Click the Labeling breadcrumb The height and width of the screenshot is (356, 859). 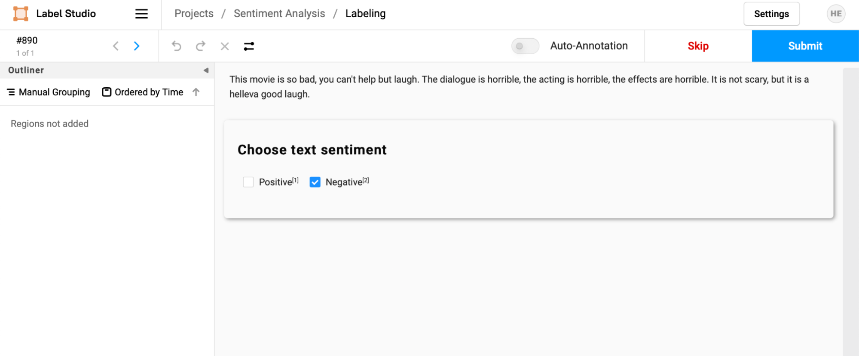[365, 14]
